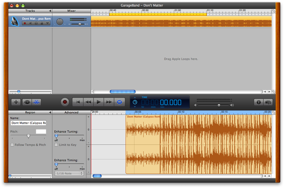Click the Mixer column header
Screen dimensions: 284x188
pyautogui.click(x=72, y=11)
